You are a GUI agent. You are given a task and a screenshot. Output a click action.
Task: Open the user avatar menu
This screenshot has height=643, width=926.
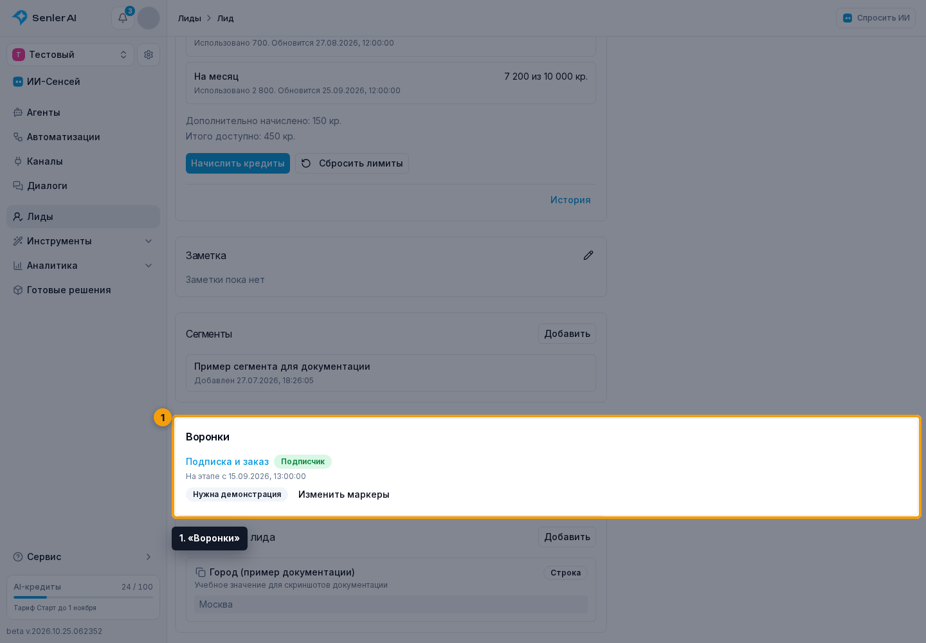point(149,18)
